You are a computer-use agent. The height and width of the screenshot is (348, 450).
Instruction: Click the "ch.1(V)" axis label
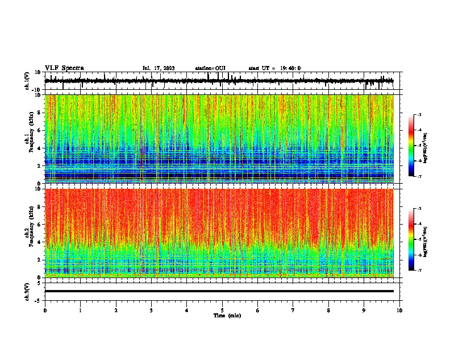pos(27,81)
